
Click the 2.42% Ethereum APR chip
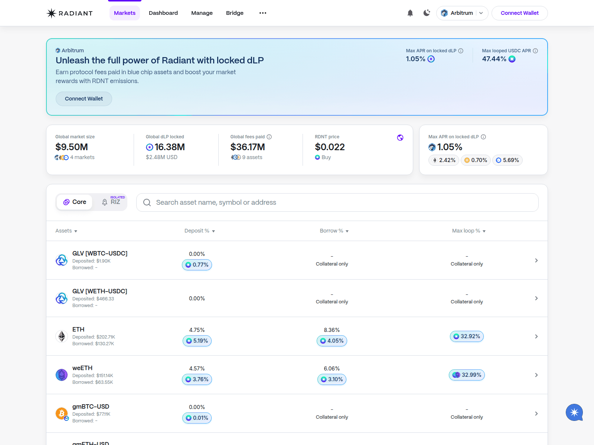tap(444, 160)
